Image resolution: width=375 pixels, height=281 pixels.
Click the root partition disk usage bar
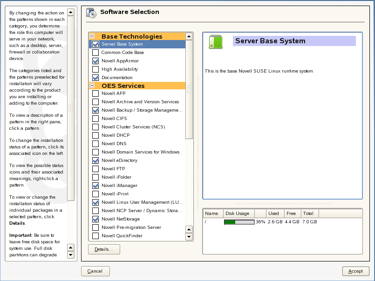click(239, 222)
